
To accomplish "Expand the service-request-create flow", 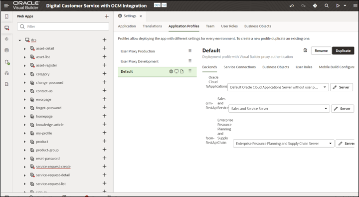I will click(25, 167).
